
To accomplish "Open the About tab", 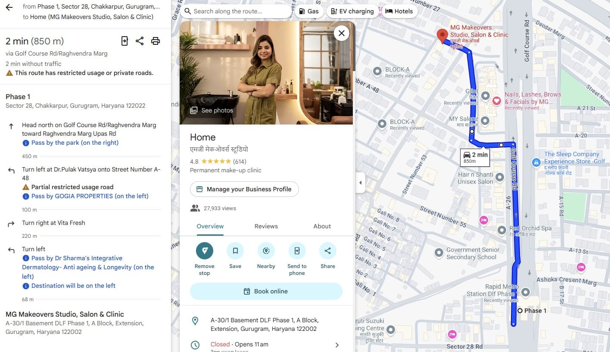I will (x=322, y=226).
